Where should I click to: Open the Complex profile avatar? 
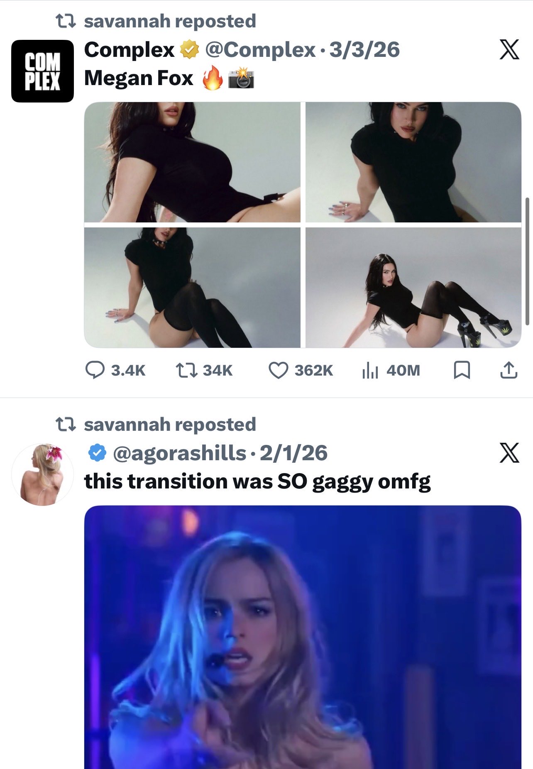[x=42, y=71]
